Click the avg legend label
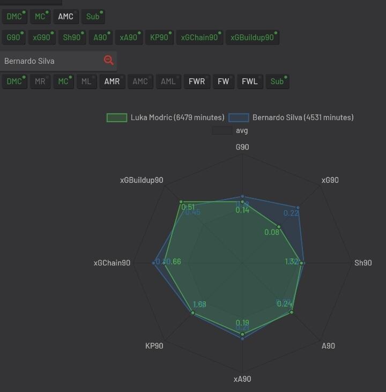 pos(242,131)
